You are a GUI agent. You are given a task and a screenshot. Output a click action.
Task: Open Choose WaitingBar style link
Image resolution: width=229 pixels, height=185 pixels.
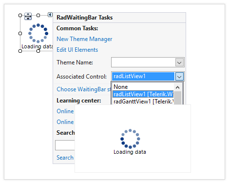(x=84, y=89)
